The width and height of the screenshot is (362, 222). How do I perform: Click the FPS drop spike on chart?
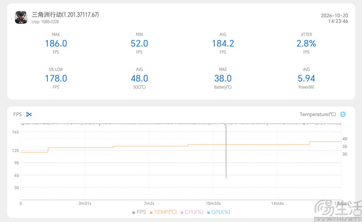click(x=226, y=151)
